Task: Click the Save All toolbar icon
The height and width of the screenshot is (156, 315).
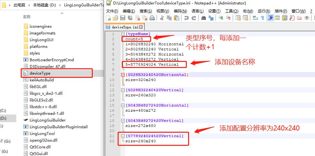Action: [130, 18]
